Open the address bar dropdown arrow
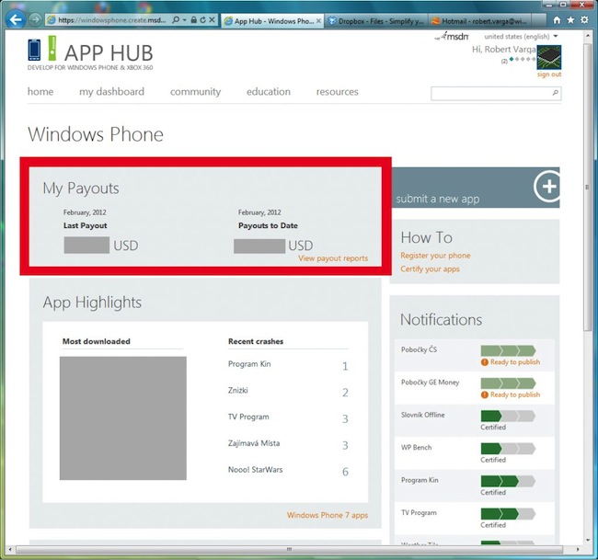Image resolution: width=598 pixels, height=560 pixels. (185, 20)
